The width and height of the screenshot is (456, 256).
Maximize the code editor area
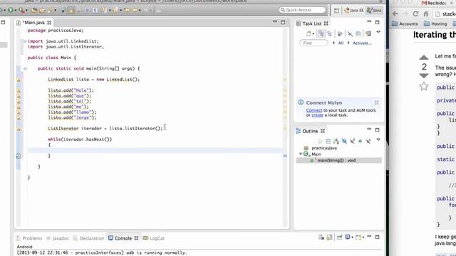point(283,22)
